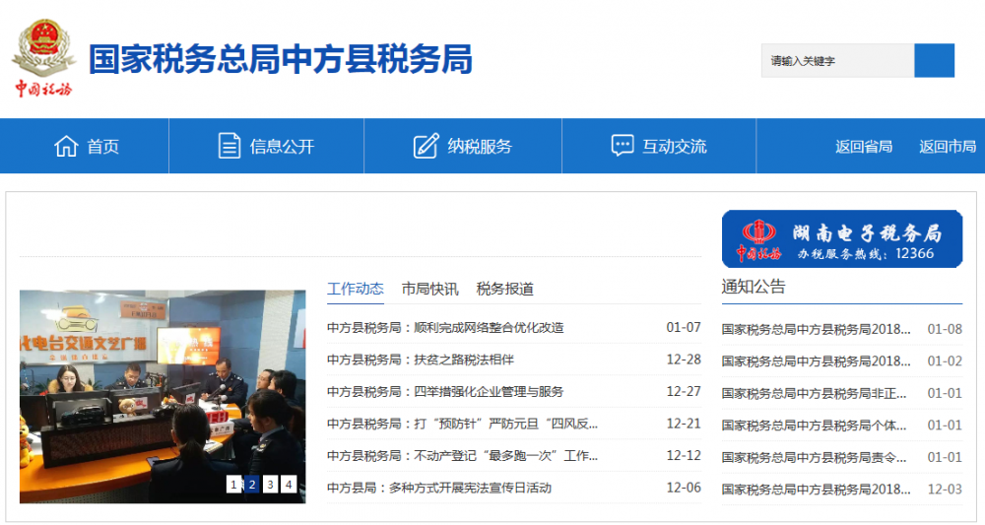This screenshot has height=525, width=985.
Task: Open the notice dated 01-02
Action: [x=816, y=361]
